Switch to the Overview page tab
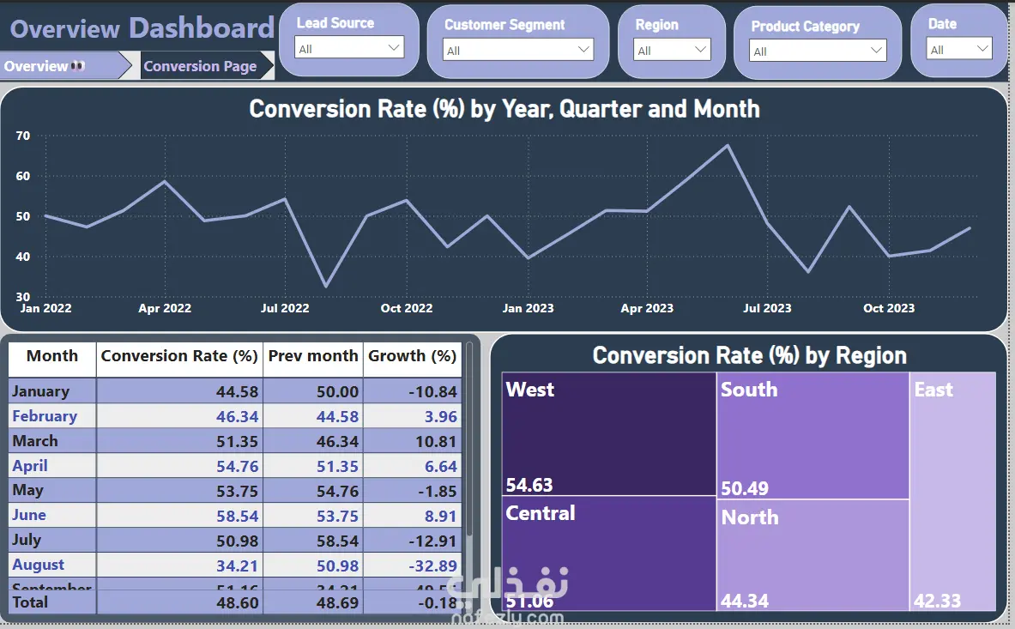 pyautogui.click(x=65, y=66)
